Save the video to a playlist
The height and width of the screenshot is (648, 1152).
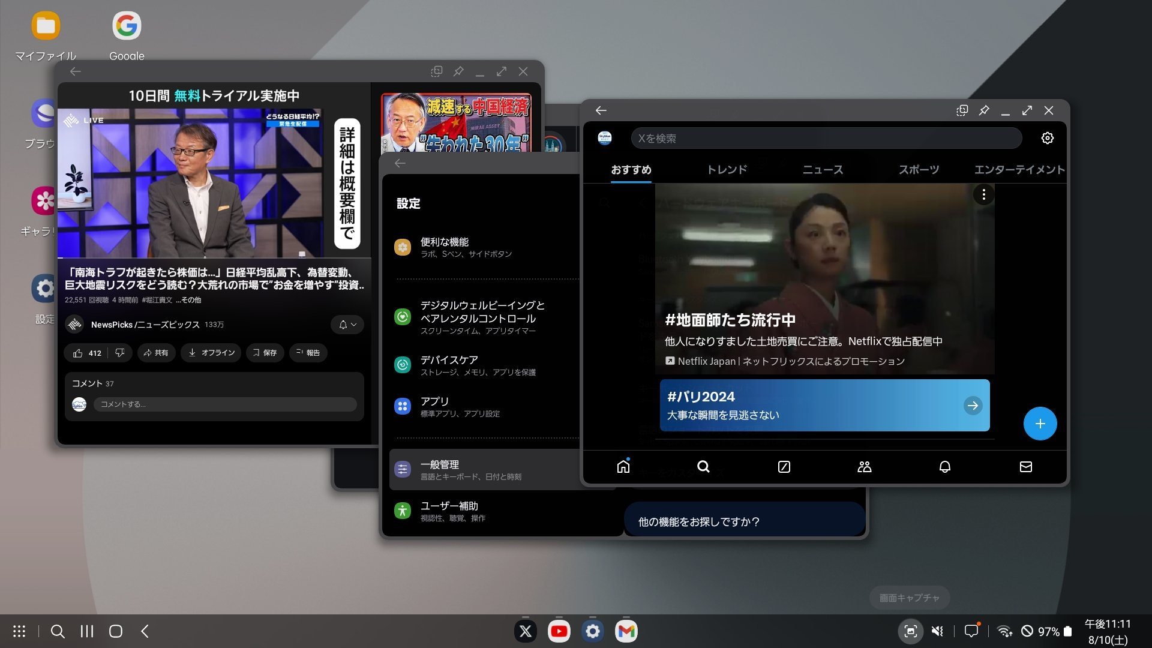pos(265,353)
